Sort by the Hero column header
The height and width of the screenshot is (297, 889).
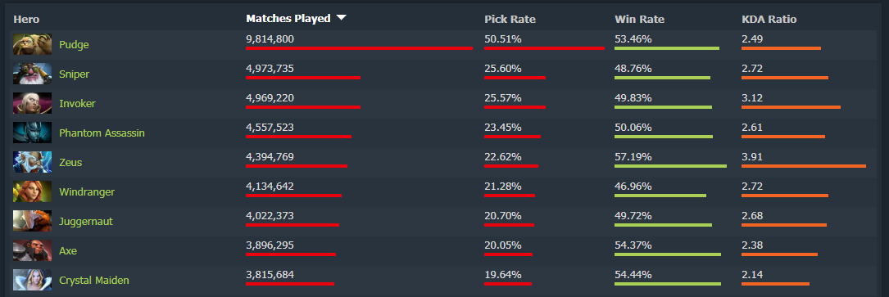(x=26, y=20)
